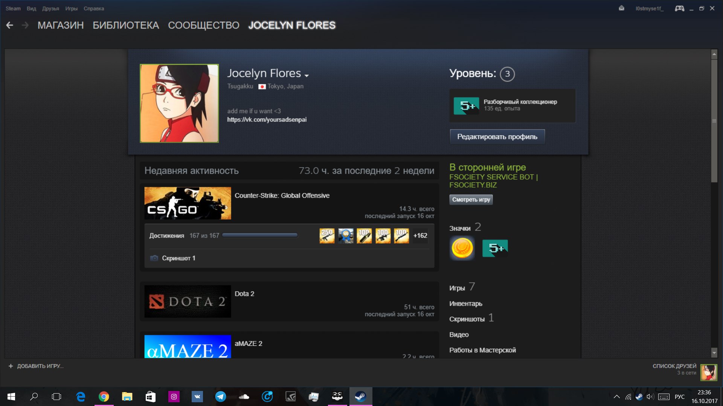Screen dimensions: 723x406
Task: Open Google Chrome from the taskbar
Action: tap(104, 397)
